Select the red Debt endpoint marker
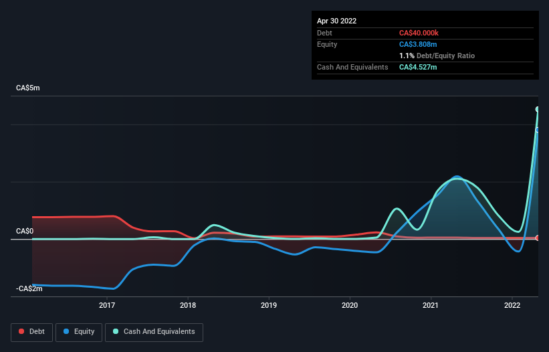This screenshot has height=352, width=549. 538,238
